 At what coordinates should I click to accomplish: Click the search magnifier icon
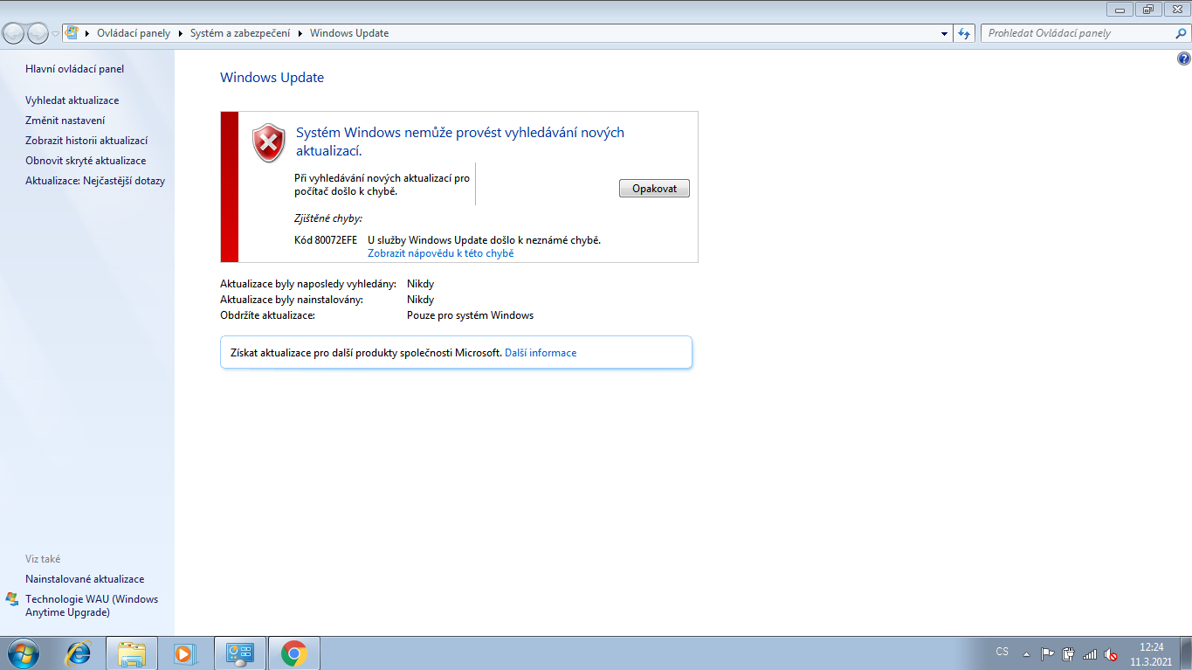pos(1182,33)
